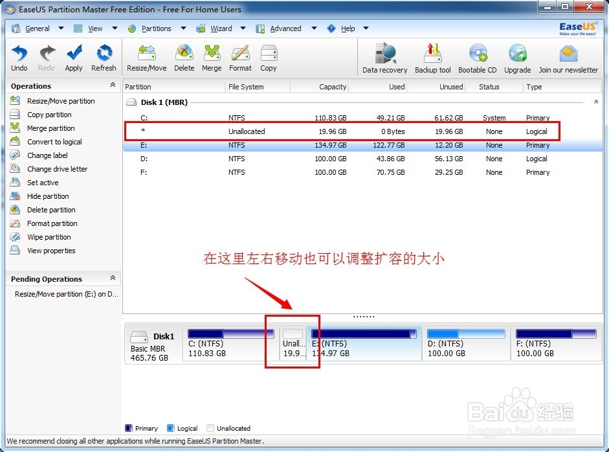This screenshot has height=452, width=609.
Task: Create a Bootable CD
Action: pos(478,58)
